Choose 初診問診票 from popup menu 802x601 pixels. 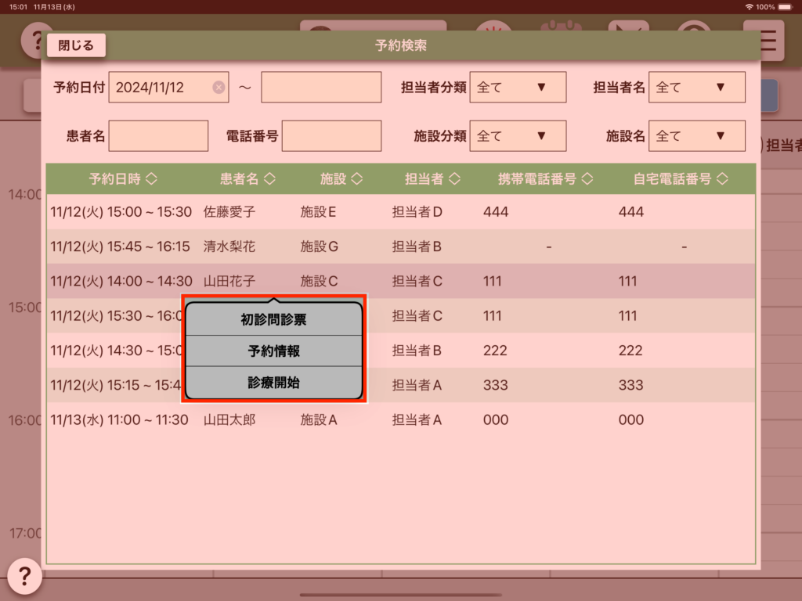(273, 320)
